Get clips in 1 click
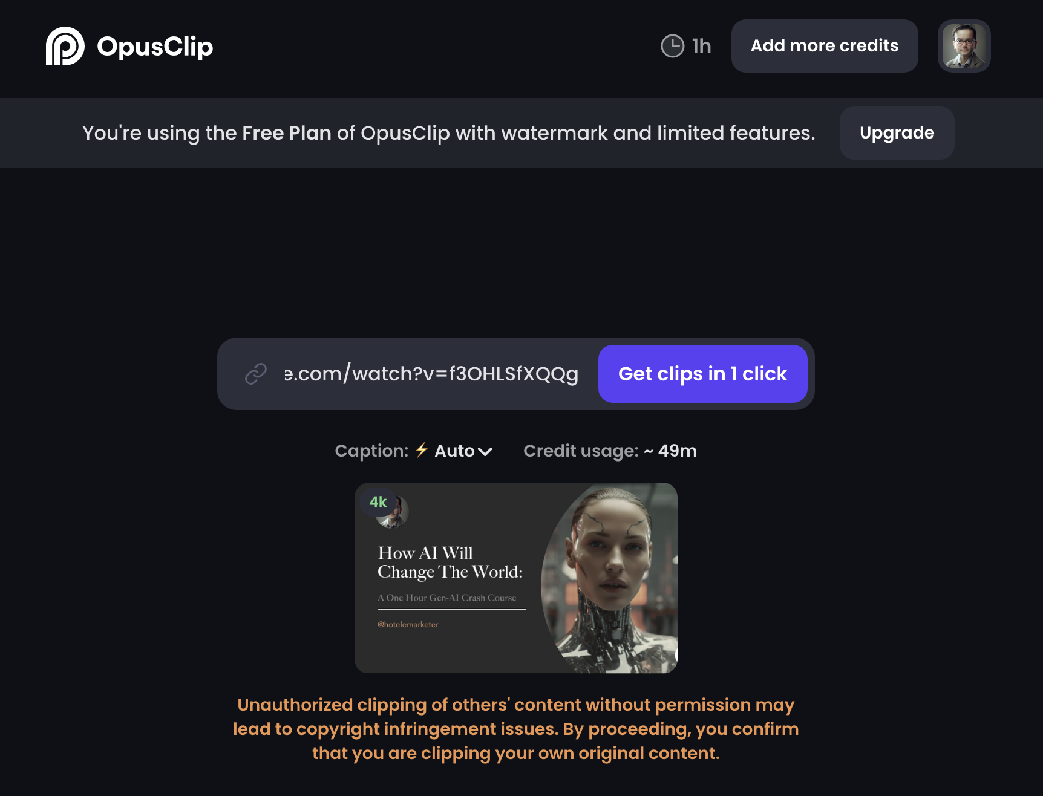Image resolution: width=1043 pixels, height=796 pixels. pos(702,374)
